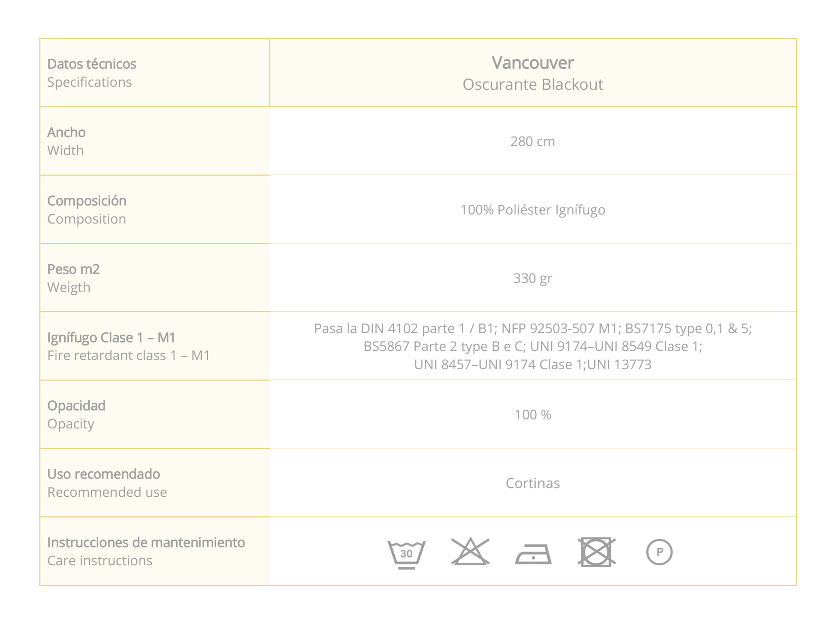Click the 30° wash care symbol
The image size is (836, 622).
[x=406, y=554]
